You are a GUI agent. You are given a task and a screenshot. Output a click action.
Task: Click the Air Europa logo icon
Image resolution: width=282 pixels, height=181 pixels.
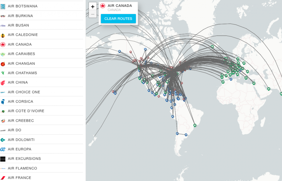[3, 149]
